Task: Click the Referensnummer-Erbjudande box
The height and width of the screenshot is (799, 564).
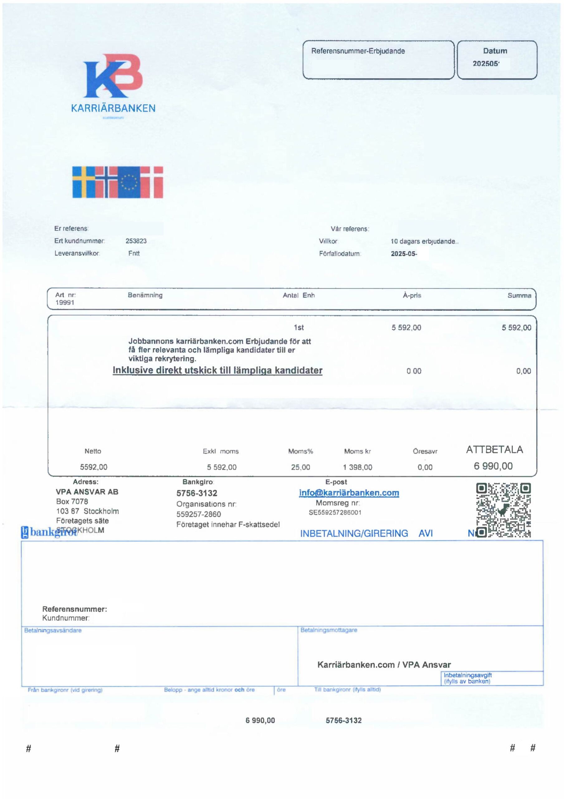Action: (378, 60)
